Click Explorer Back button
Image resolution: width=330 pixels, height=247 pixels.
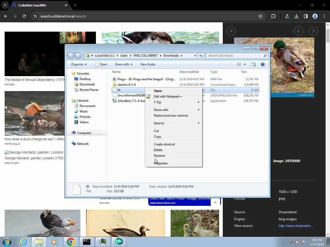70,56
